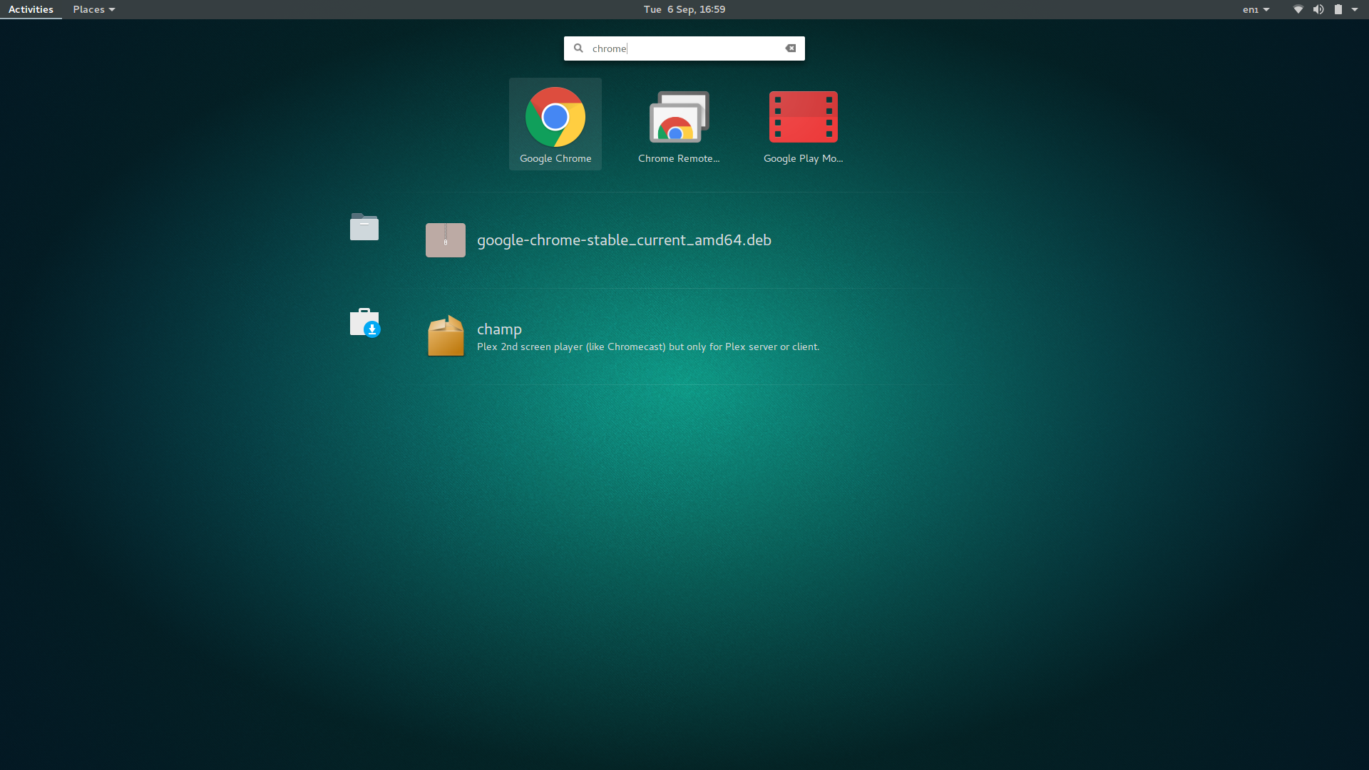Click the Plex 2nd screen player description

(x=648, y=347)
